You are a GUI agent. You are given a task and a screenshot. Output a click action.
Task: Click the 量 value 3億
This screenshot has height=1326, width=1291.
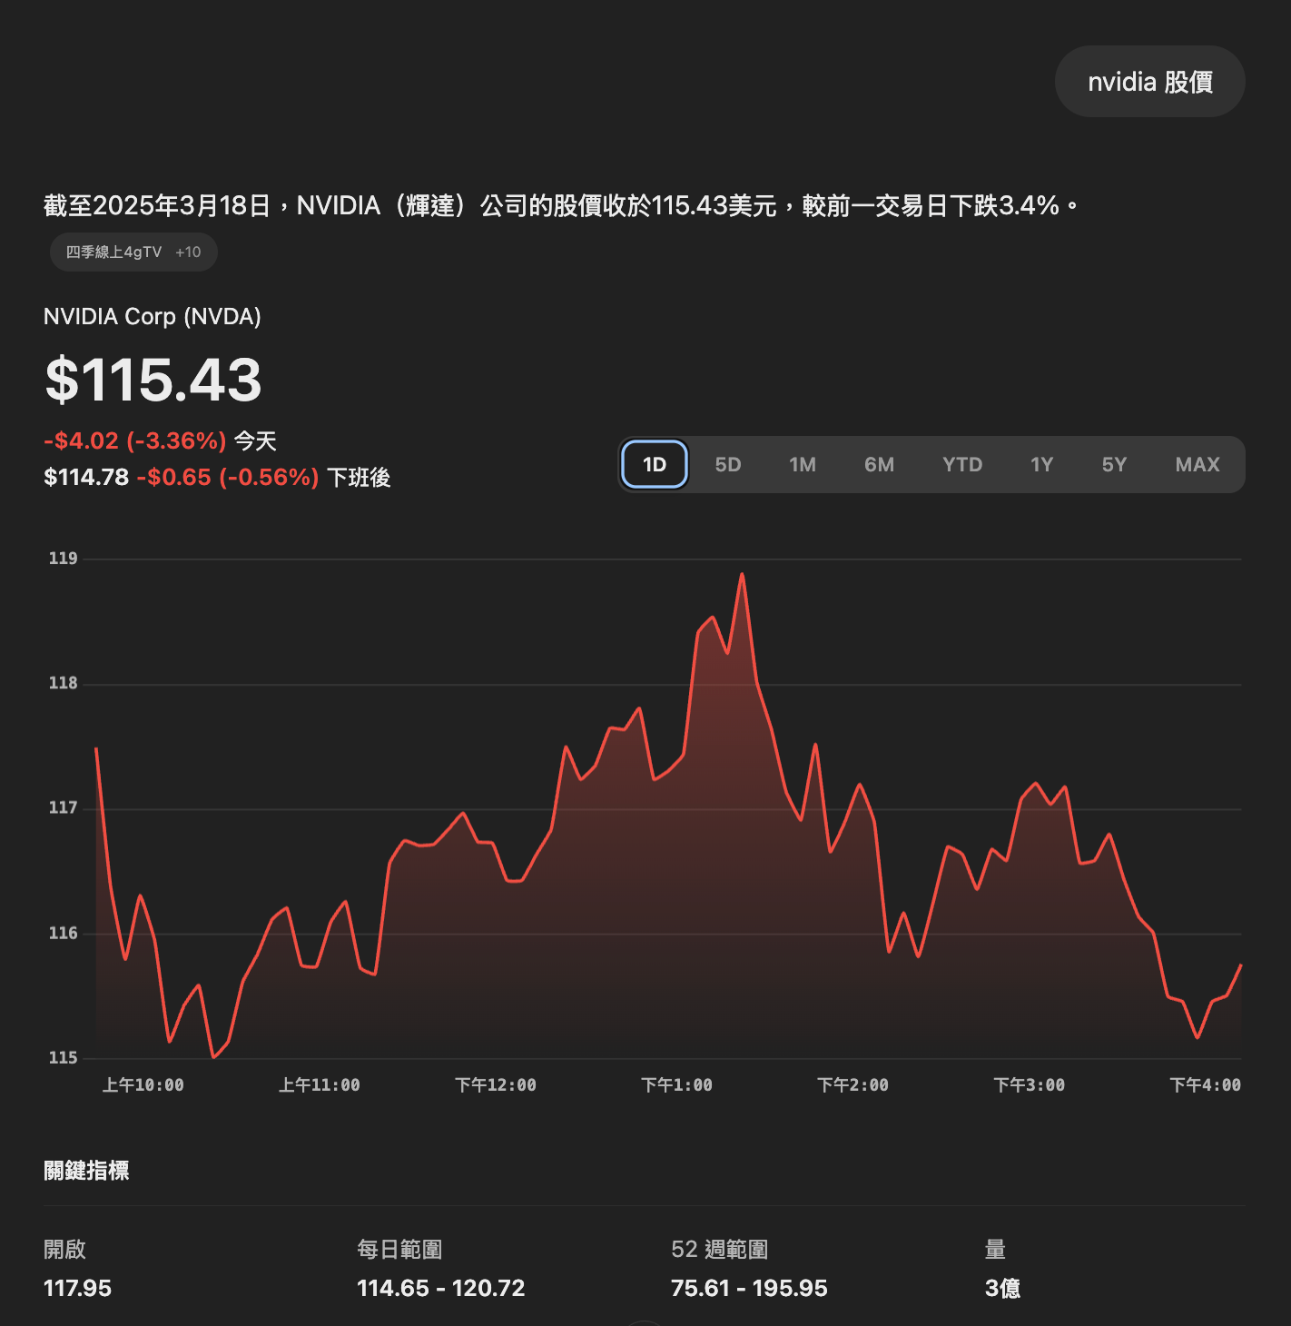point(1002,1288)
